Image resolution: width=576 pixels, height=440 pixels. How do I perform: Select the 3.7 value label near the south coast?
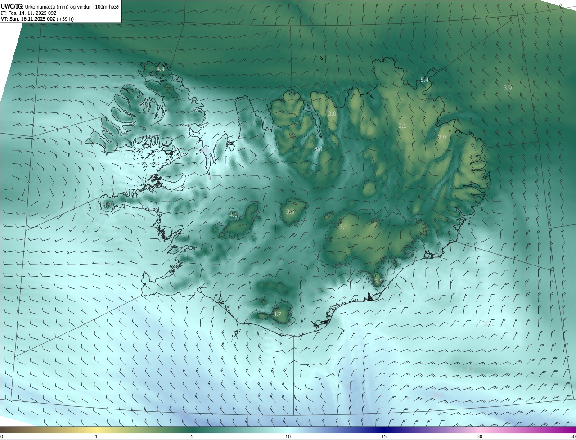[x=277, y=314]
